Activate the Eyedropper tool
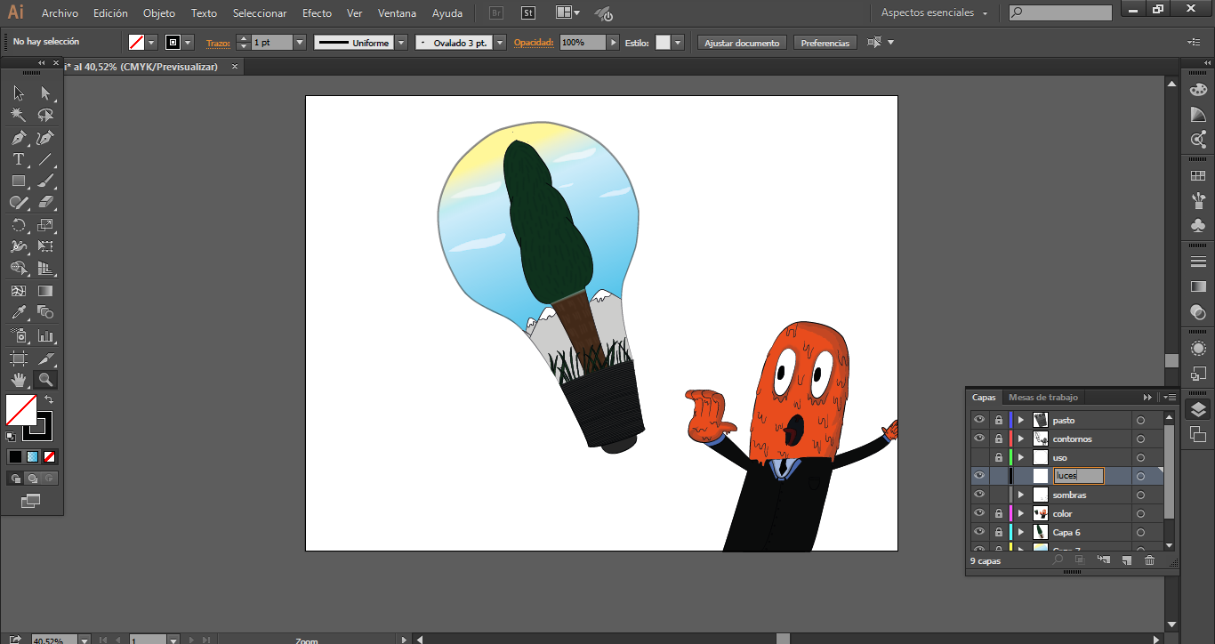 pos(18,312)
